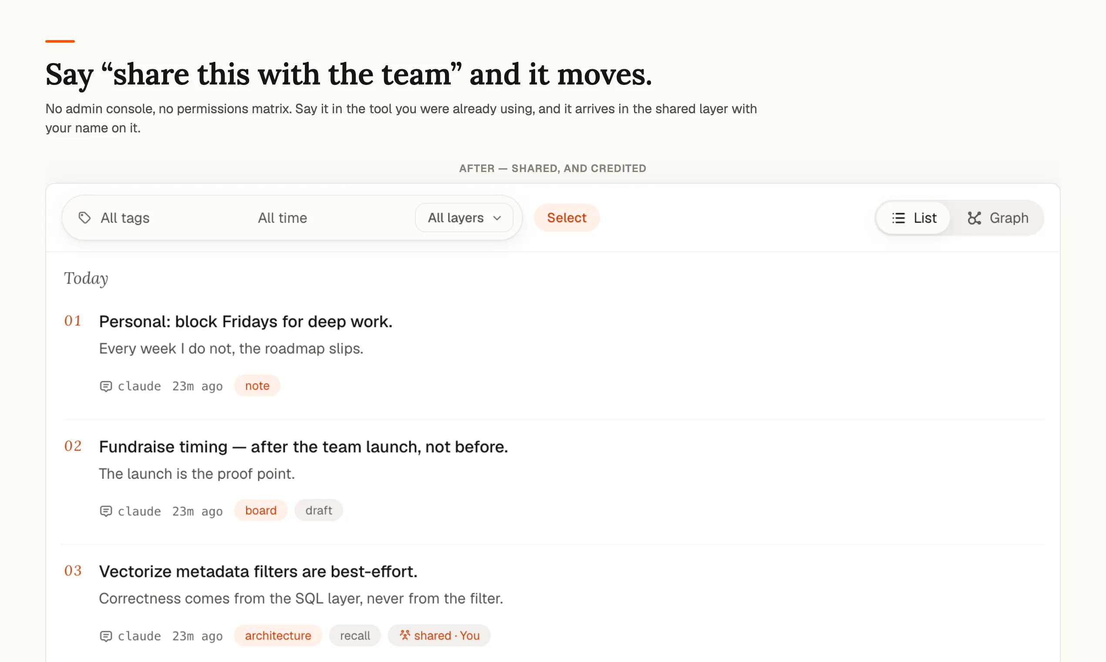Click the people icon in shared tag
Screen dimensions: 1106x662
[x=405, y=635]
